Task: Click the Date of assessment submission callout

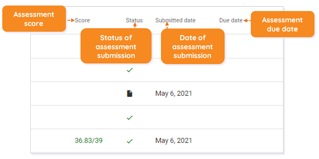Action: click(193, 46)
